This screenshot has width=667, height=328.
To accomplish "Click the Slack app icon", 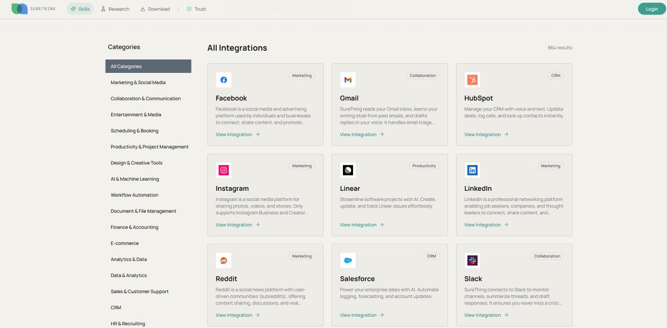I will (x=472, y=260).
